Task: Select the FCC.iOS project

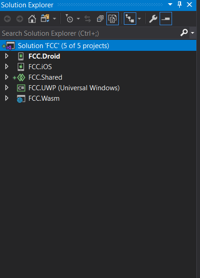Action: 40,67
